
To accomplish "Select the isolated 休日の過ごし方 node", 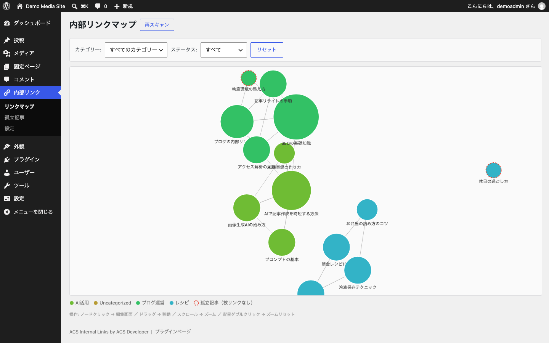I will (x=493, y=170).
